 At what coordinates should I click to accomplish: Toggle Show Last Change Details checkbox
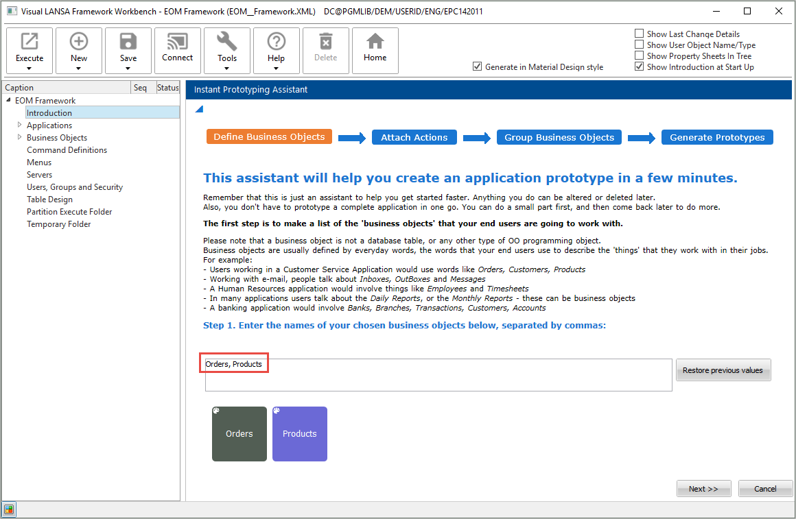click(x=639, y=34)
